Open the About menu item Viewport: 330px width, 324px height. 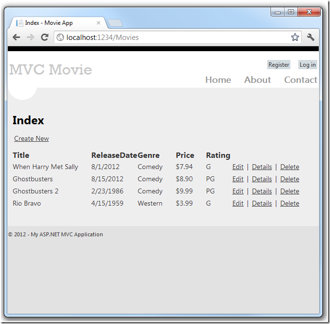[x=257, y=80]
